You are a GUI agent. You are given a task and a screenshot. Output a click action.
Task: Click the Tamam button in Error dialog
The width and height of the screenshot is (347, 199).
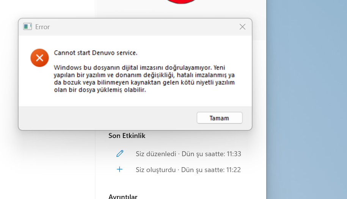220,118
